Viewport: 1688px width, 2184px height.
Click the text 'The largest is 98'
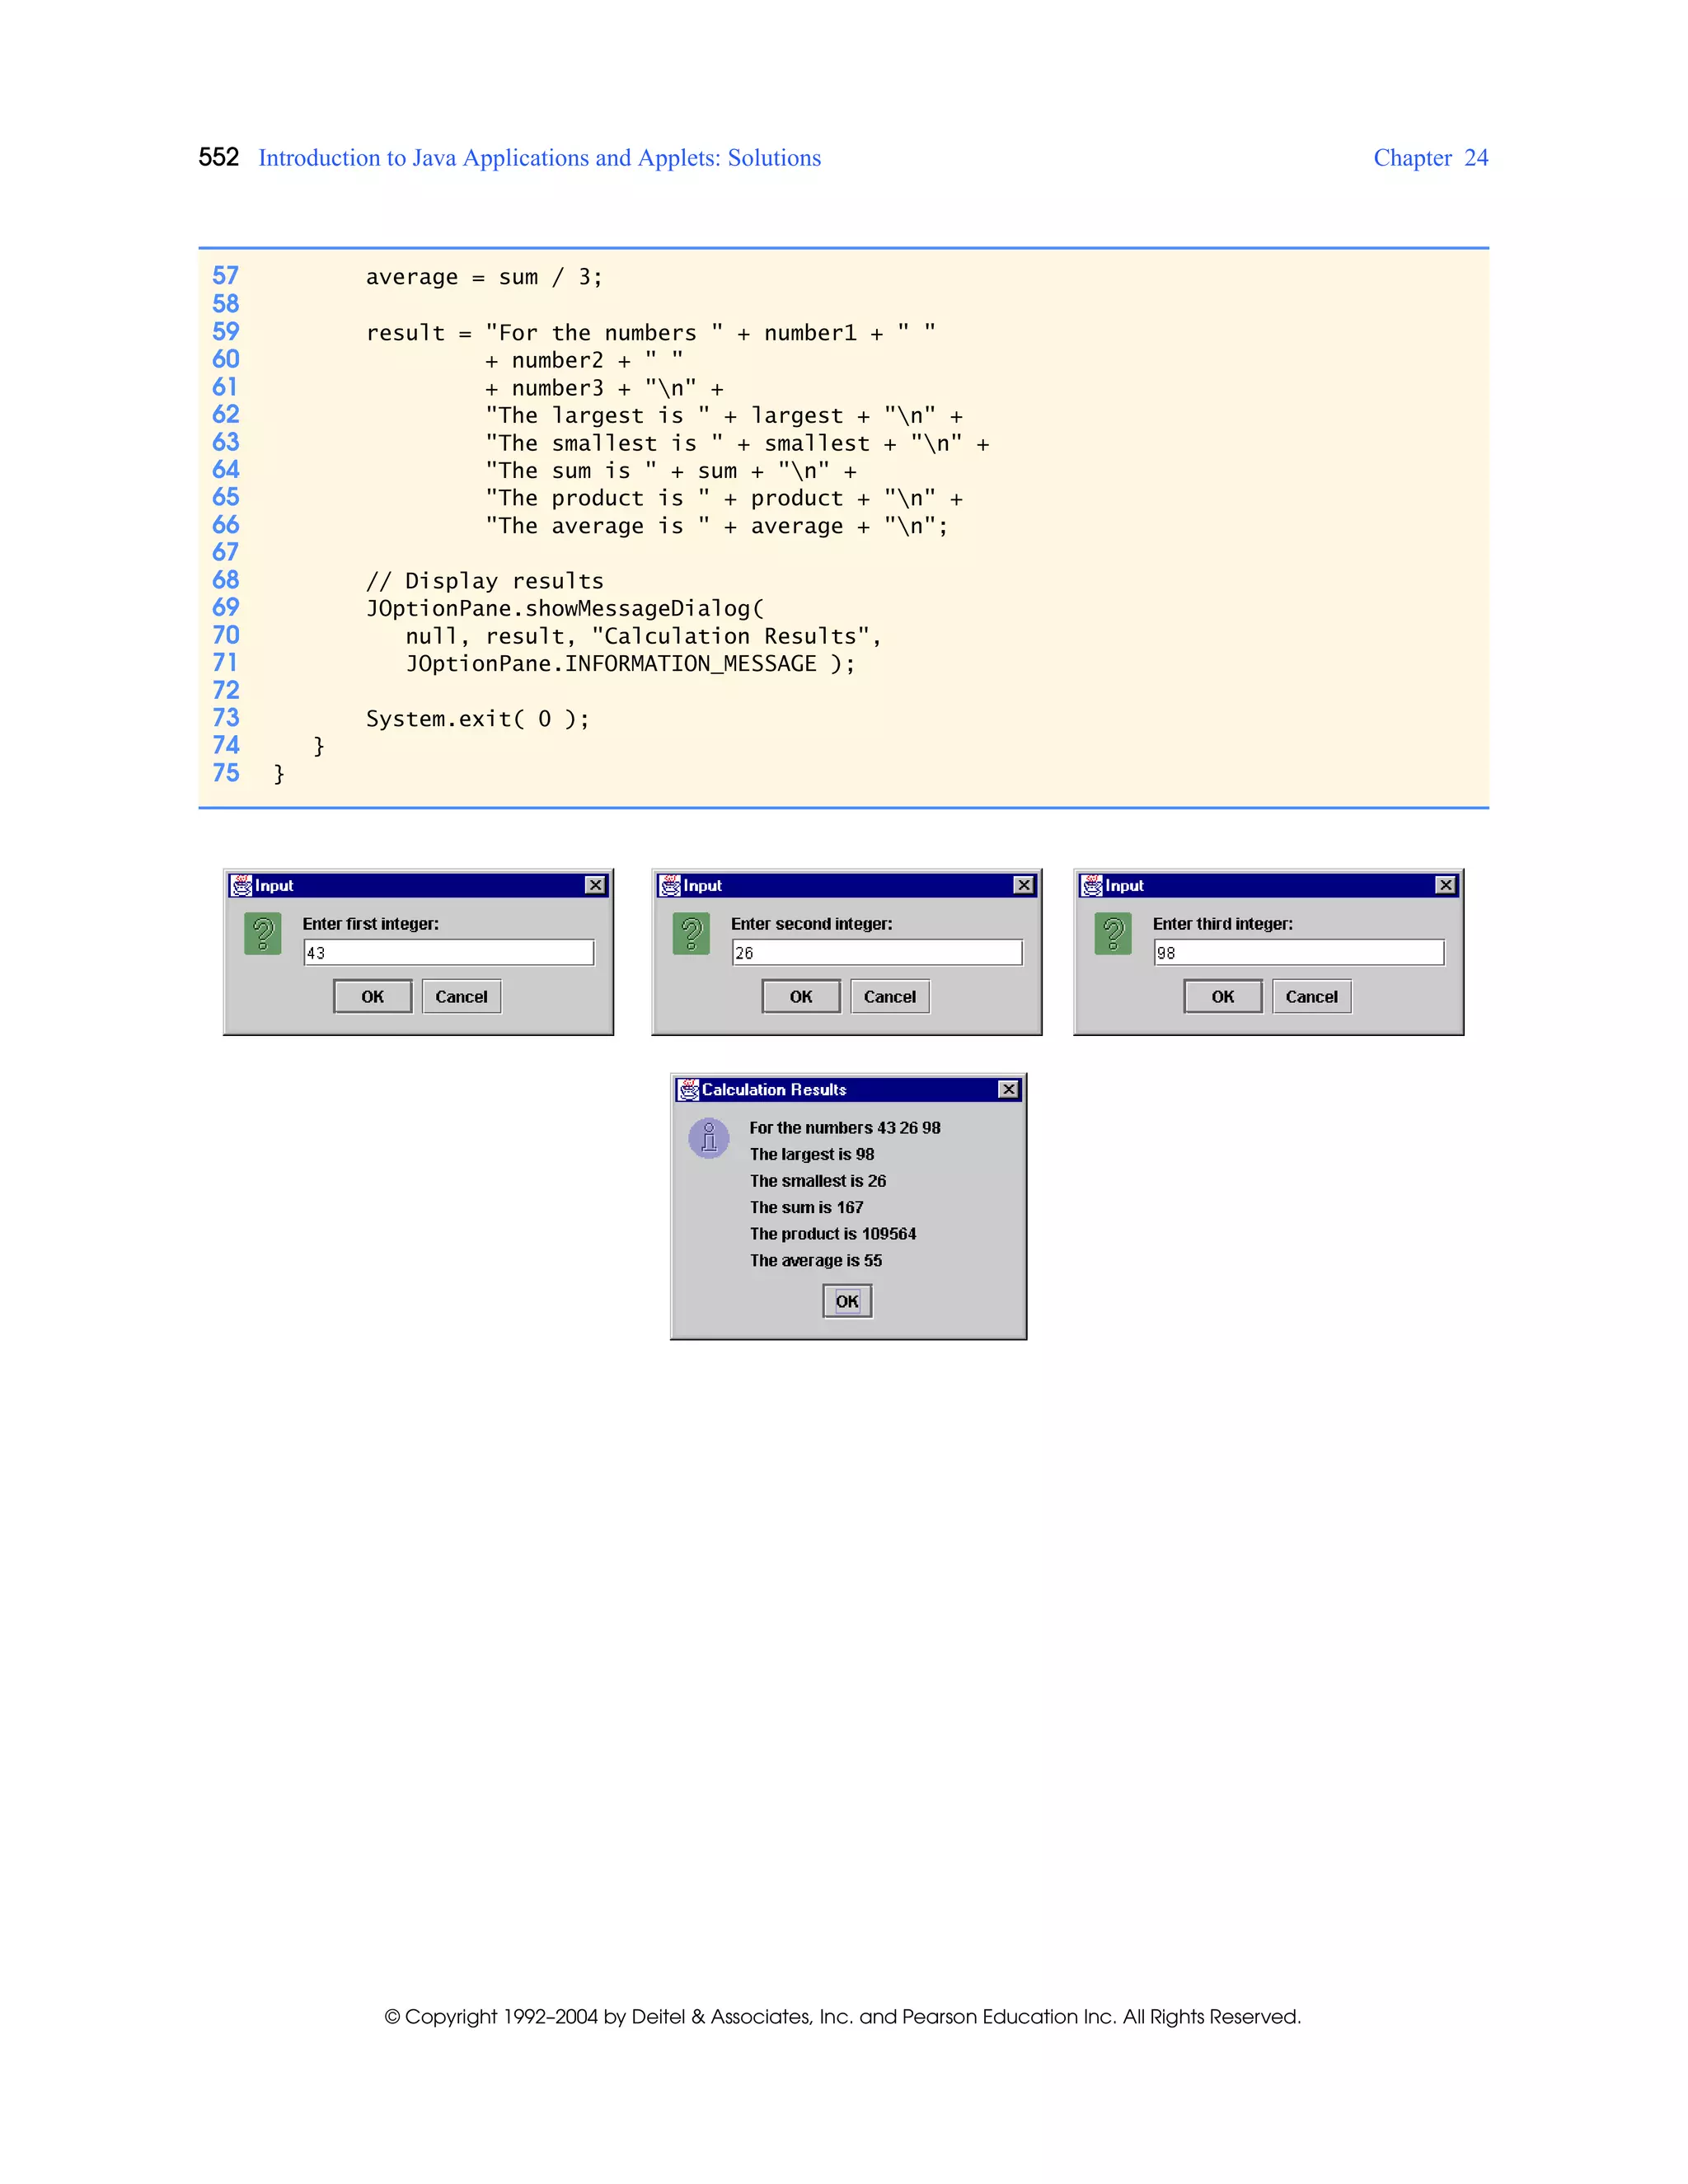coord(812,1154)
